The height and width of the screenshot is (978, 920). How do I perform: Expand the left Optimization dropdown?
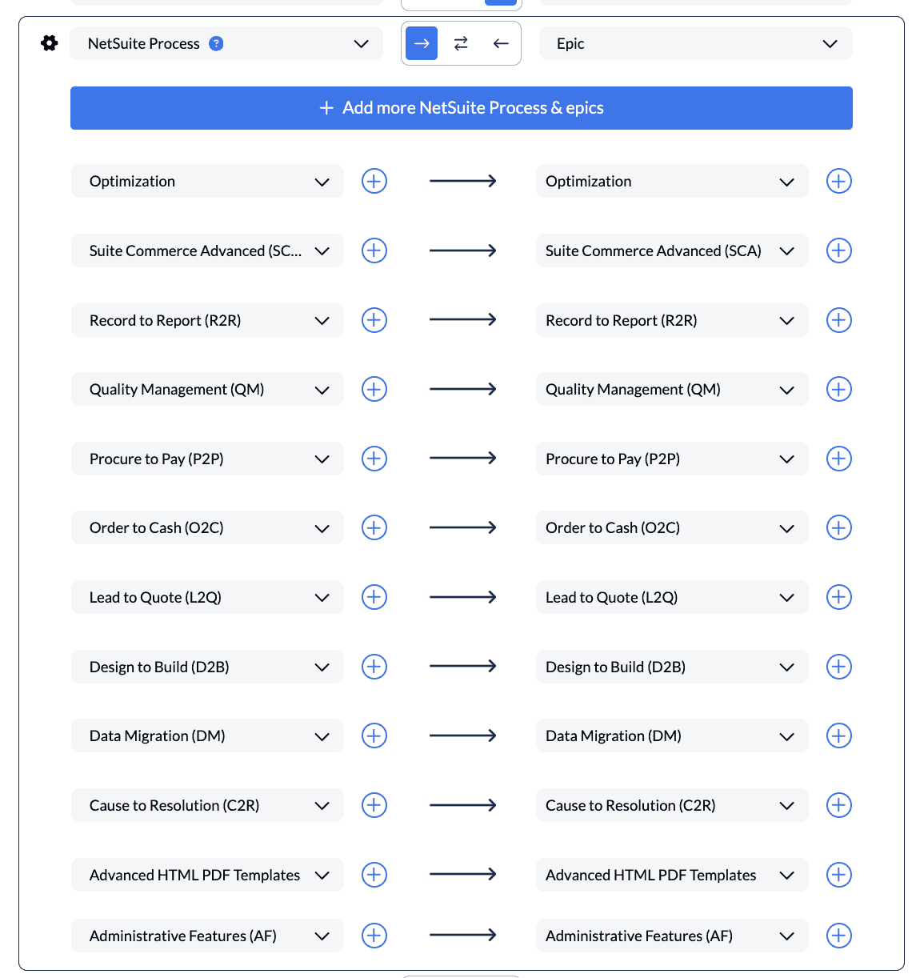[x=207, y=181]
